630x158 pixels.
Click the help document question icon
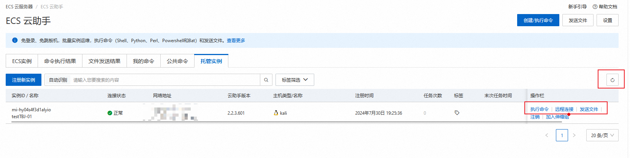coord(595,7)
